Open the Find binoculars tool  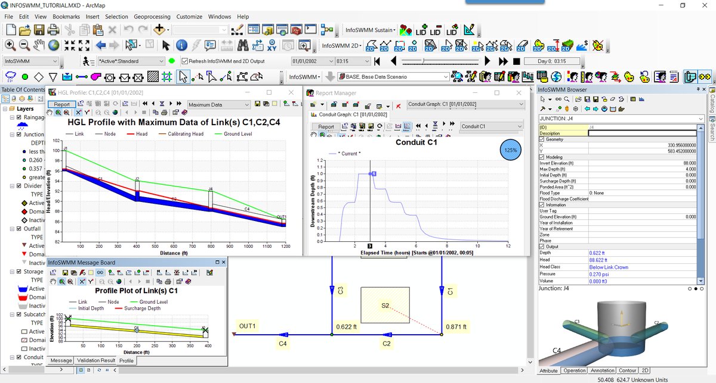(243, 45)
